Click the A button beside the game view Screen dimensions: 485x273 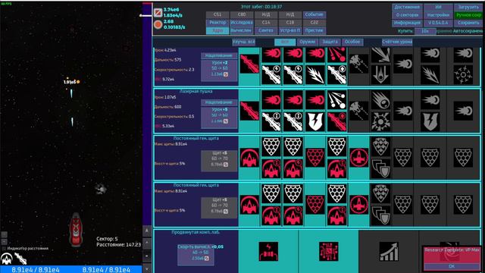[x=147, y=231]
